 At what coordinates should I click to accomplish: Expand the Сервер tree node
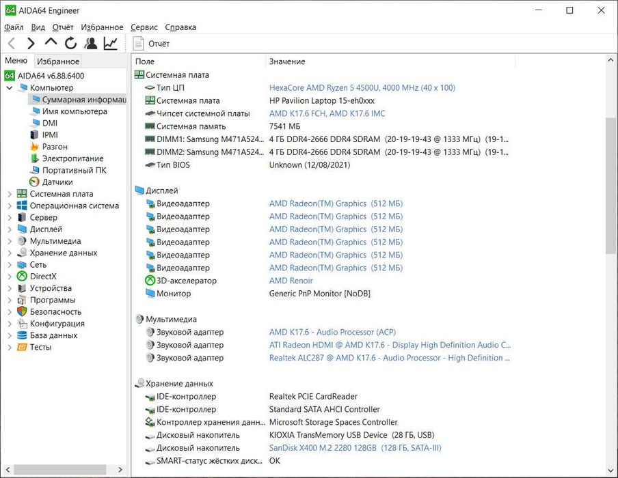[10, 217]
